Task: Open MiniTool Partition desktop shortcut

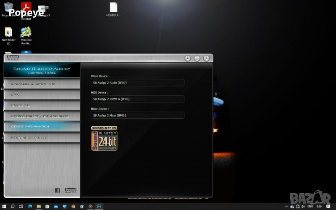Action: (26, 34)
